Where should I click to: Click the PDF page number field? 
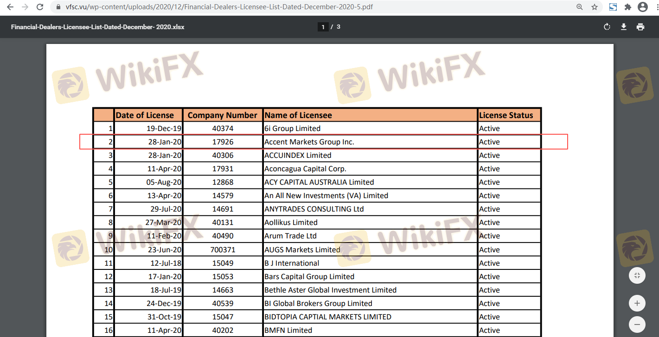point(323,27)
